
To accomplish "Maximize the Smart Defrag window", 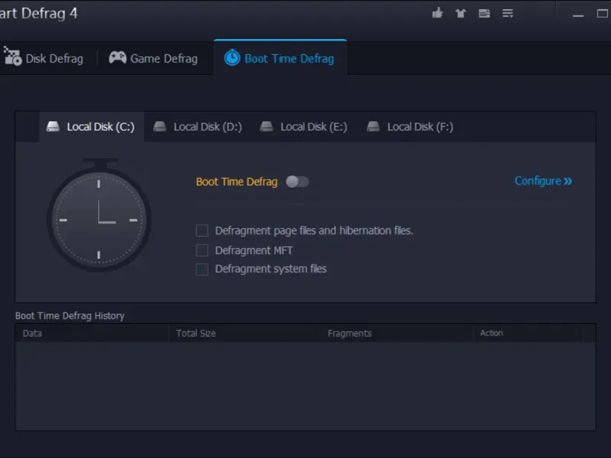I will pos(603,14).
